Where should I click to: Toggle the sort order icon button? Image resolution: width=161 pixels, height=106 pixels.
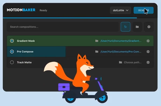[126, 27]
